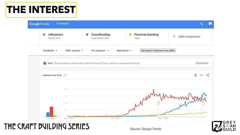Screen dimensions: 240x135
Task: Click the plus icon for Add comparison
Action: [174, 36]
